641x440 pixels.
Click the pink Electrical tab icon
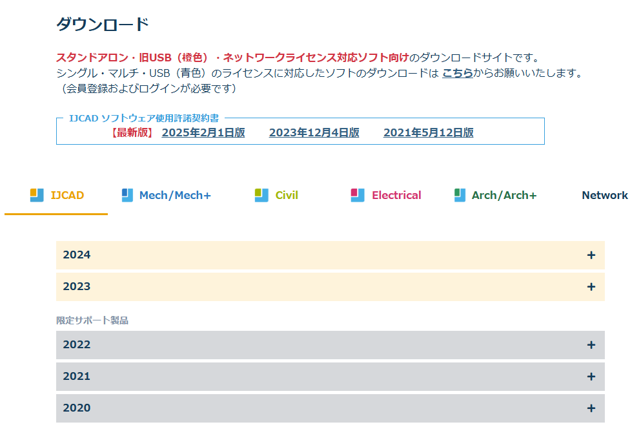point(358,195)
